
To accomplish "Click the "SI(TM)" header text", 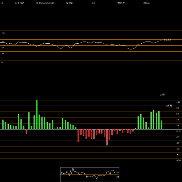I will pyautogui.click(x=69, y=3).
